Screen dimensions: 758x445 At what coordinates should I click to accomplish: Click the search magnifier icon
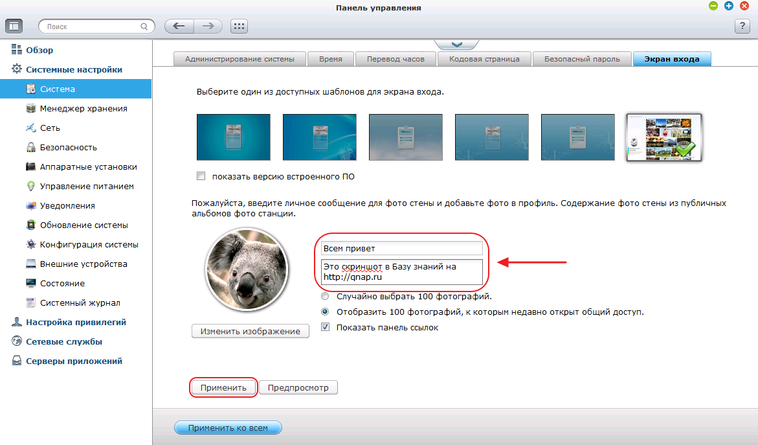144,27
